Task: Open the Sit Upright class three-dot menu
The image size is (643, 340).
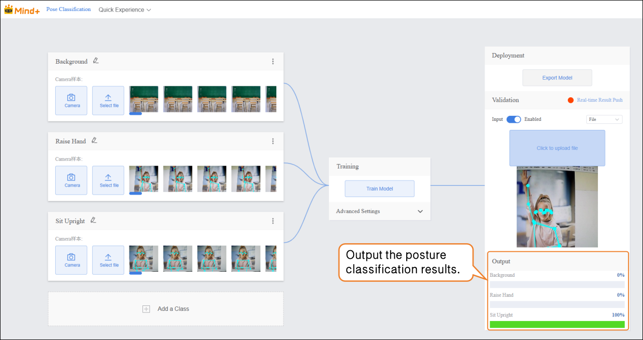Action: (x=273, y=221)
